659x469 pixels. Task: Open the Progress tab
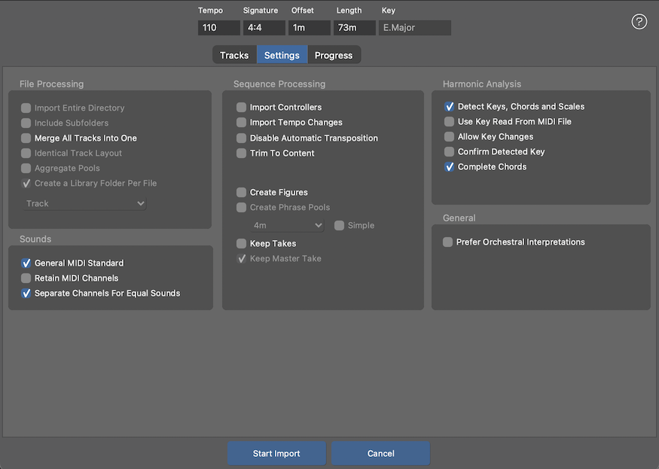tap(334, 55)
